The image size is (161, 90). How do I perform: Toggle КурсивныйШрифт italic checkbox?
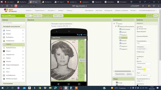pos(138,38)
